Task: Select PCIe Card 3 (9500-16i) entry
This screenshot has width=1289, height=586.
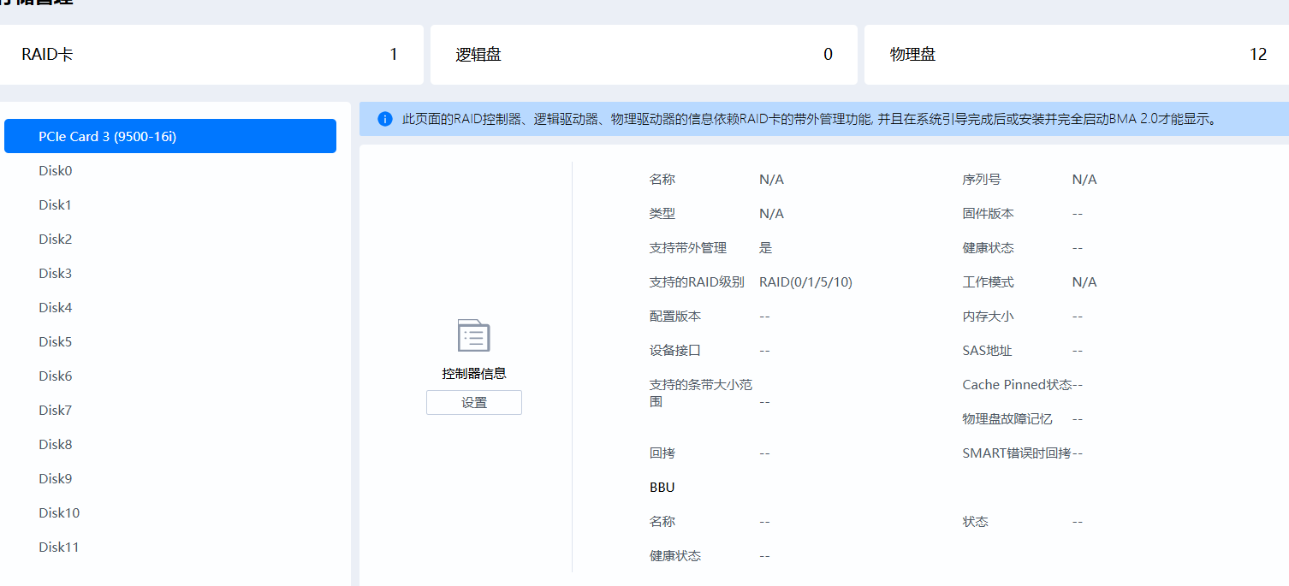Action: tap(169, 136)
